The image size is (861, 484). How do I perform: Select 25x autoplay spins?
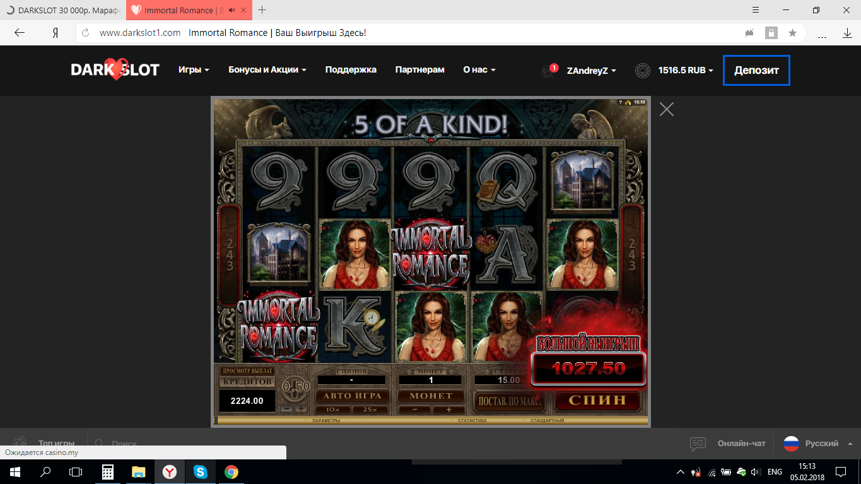point(370,410)
